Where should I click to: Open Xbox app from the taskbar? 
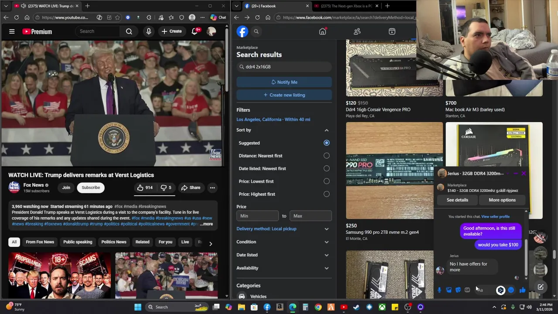382,307
